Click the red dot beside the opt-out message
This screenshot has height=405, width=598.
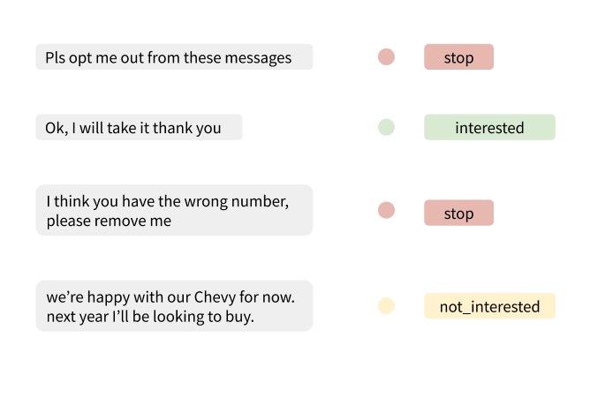(x=386, y=56)
